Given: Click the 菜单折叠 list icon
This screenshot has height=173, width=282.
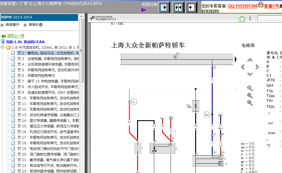Looking at the screenshot, I should (25, 25).
